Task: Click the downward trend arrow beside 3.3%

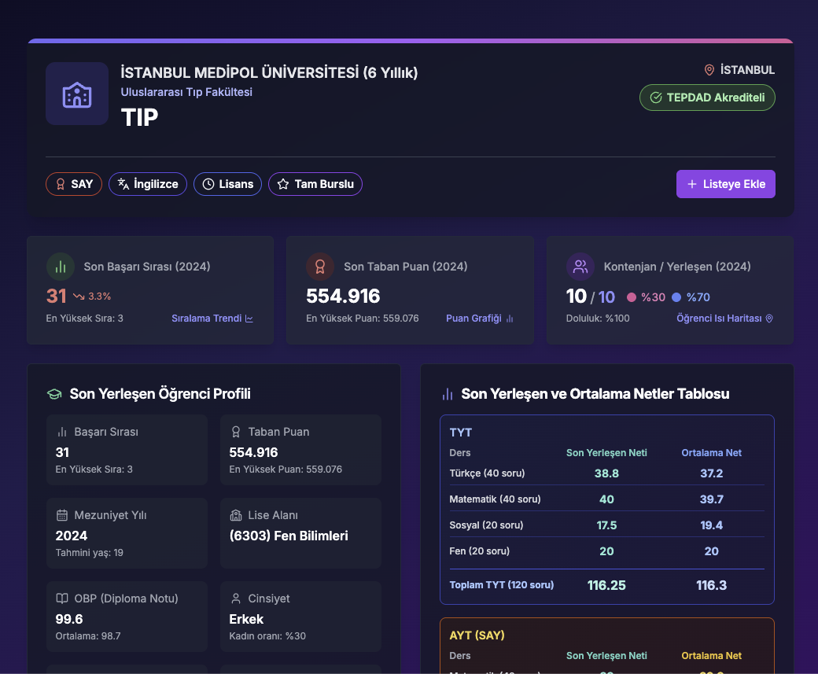Action: [x=79, y=296]
